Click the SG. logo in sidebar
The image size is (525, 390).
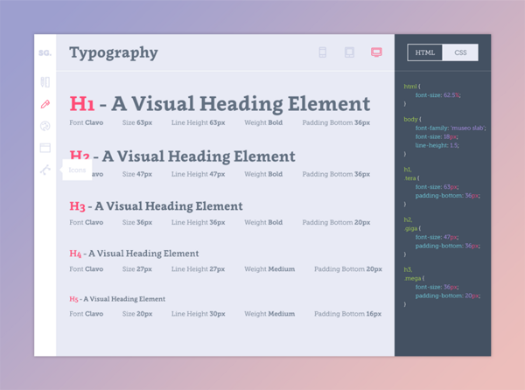[45, 52]
